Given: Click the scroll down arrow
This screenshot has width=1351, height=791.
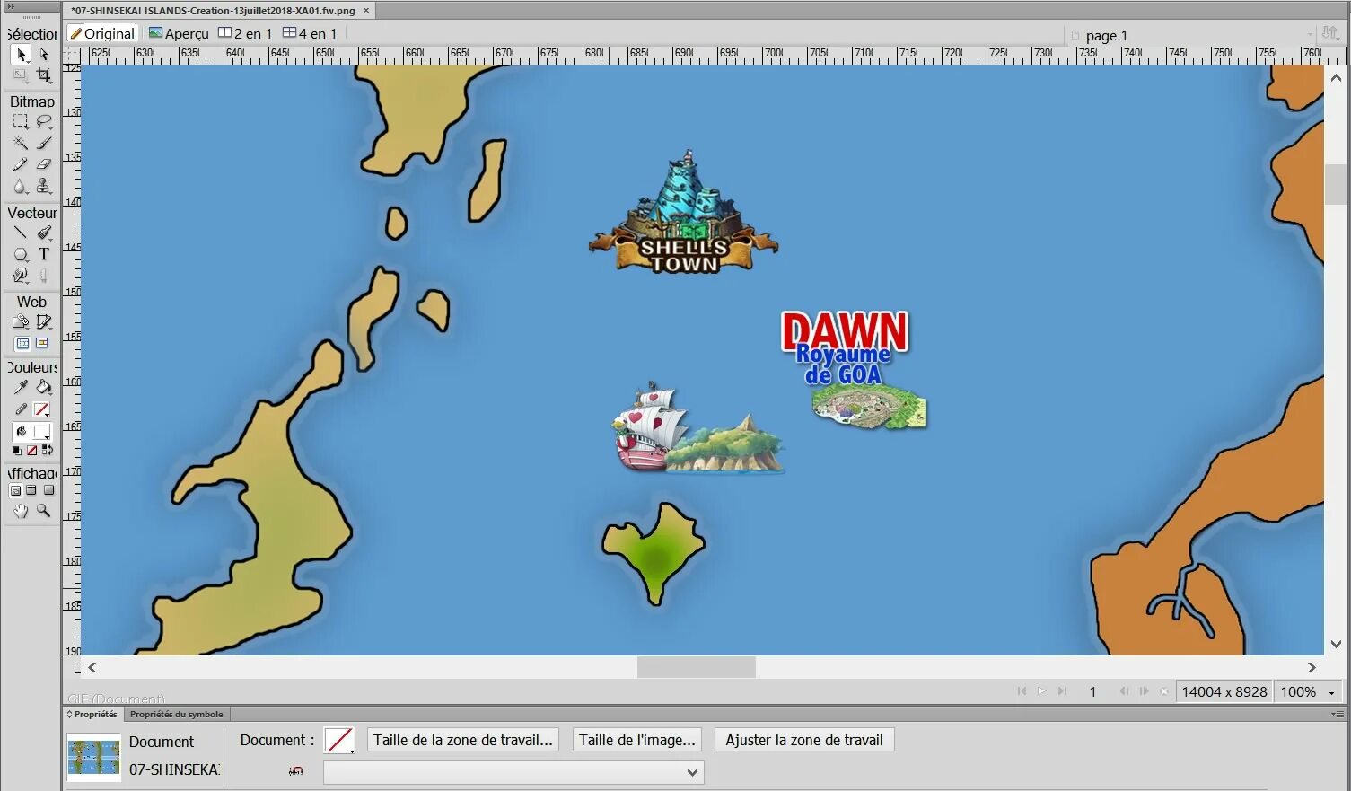Looking at the screenshot, I should click(1336, 644).
